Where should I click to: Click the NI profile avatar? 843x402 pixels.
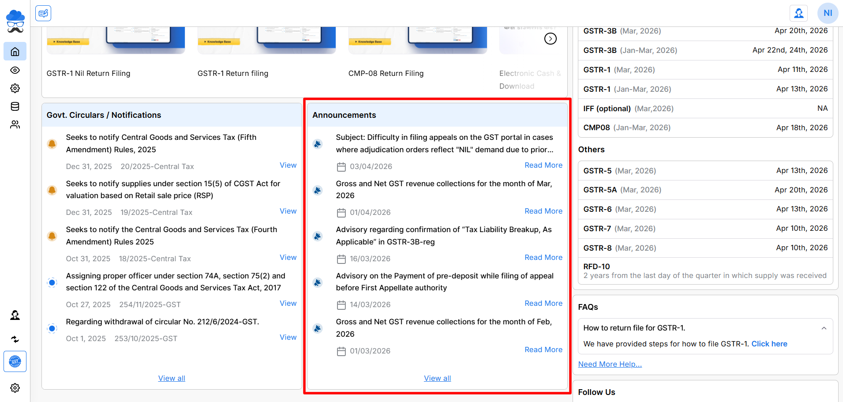[828, 13]
